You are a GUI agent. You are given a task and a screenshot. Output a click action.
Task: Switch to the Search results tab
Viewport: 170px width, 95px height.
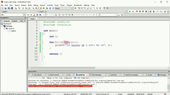[x=54, y=75]
